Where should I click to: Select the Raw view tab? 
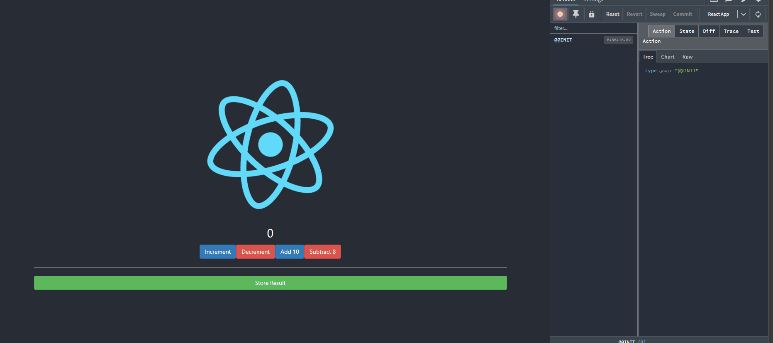coord(688,57)
